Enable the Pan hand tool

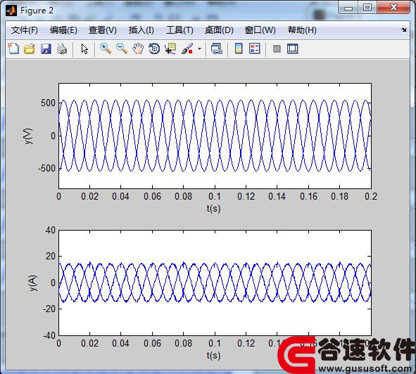[x=138, y=49]
